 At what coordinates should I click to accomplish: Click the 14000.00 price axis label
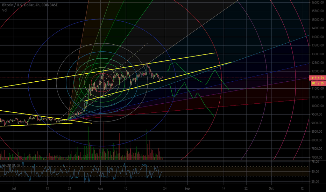tap(318, 37)
